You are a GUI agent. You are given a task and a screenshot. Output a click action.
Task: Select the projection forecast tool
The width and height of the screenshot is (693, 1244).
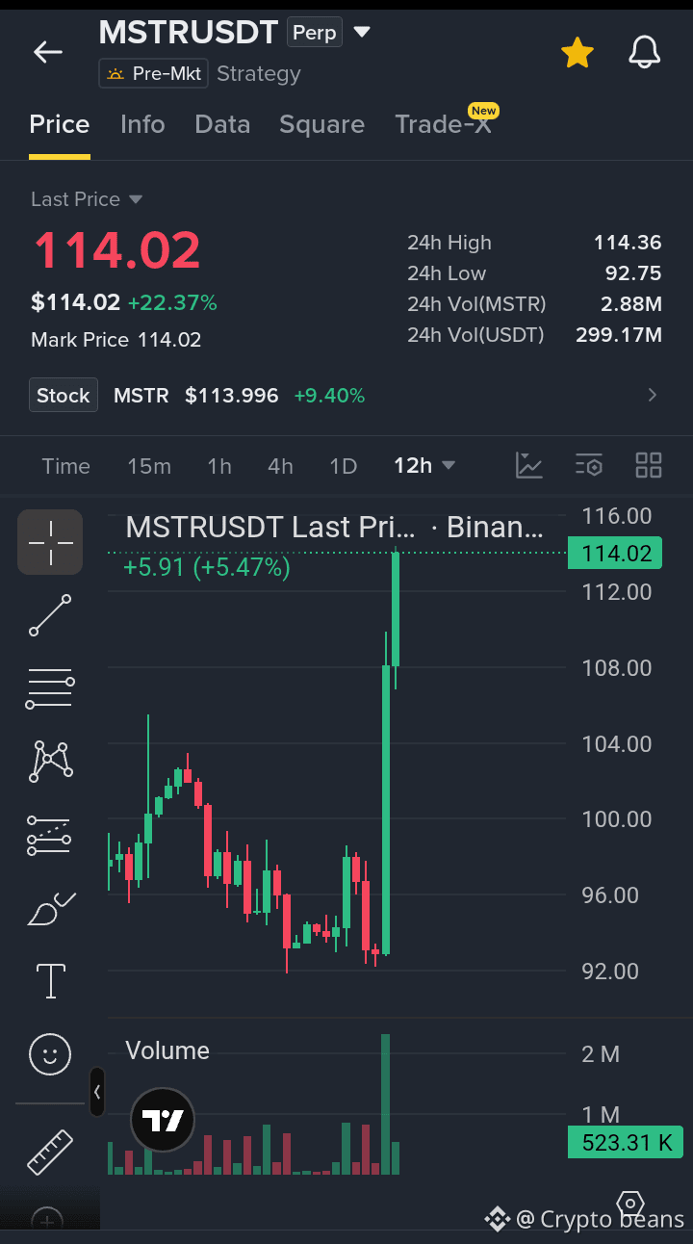click(x=48, y=836)
